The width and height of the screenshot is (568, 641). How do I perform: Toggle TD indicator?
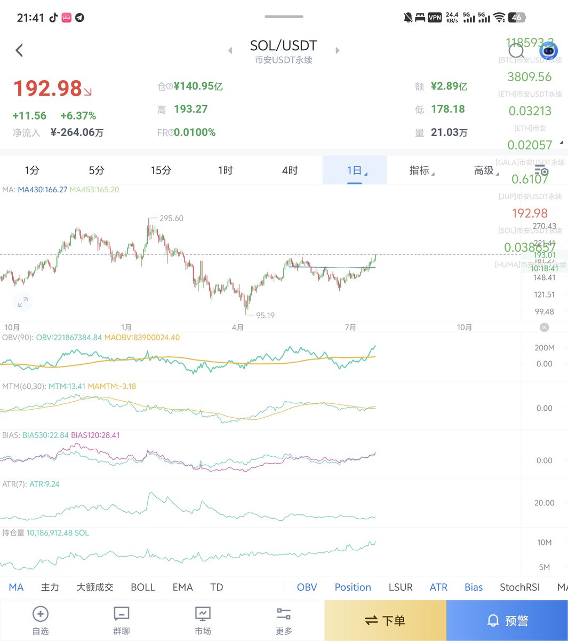coord(217,587)
